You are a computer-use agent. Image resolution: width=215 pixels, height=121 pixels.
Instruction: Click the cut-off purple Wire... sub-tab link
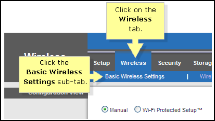(206, 77)
